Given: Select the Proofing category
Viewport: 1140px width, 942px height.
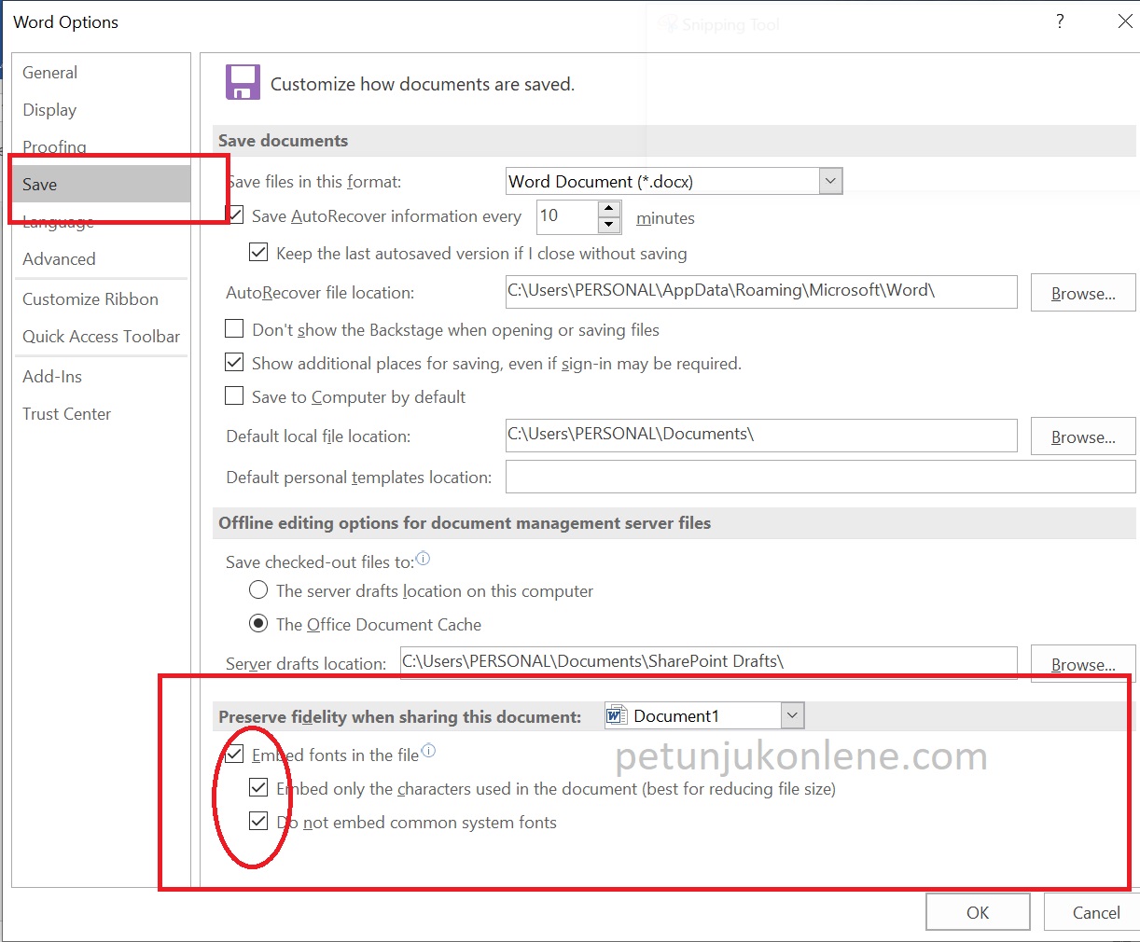Looking at the screenshot, I should point(101,146).
